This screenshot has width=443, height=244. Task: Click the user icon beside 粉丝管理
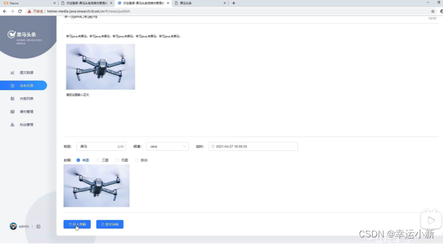(12, 125)
